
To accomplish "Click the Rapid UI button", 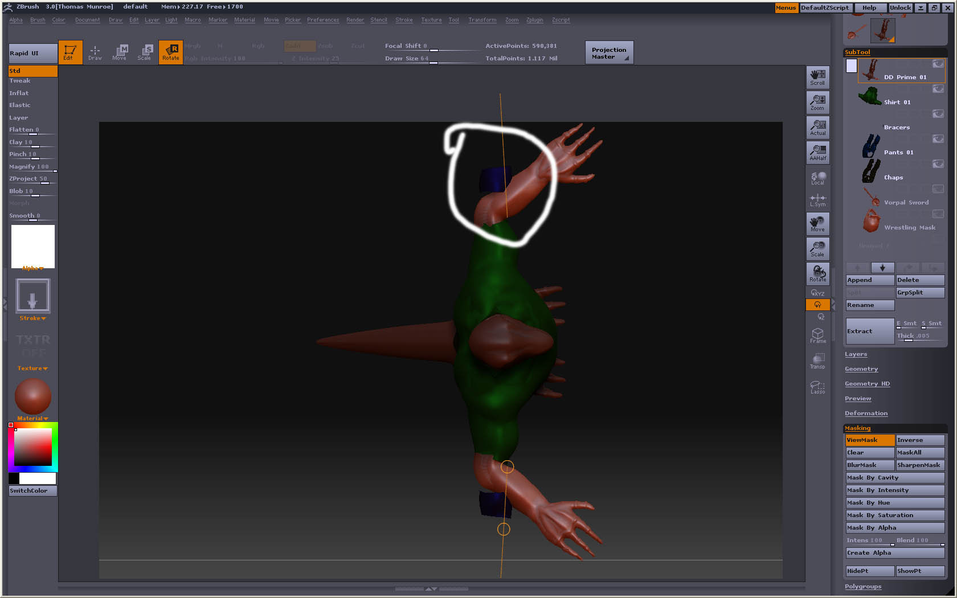I will (x=32, y=53).
